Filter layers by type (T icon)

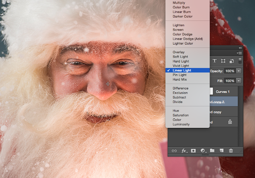pyautogui.click(x=214, y=61)
